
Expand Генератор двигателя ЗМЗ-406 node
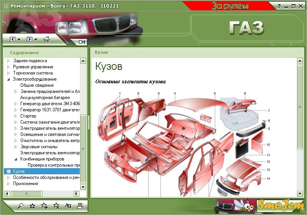16,104
